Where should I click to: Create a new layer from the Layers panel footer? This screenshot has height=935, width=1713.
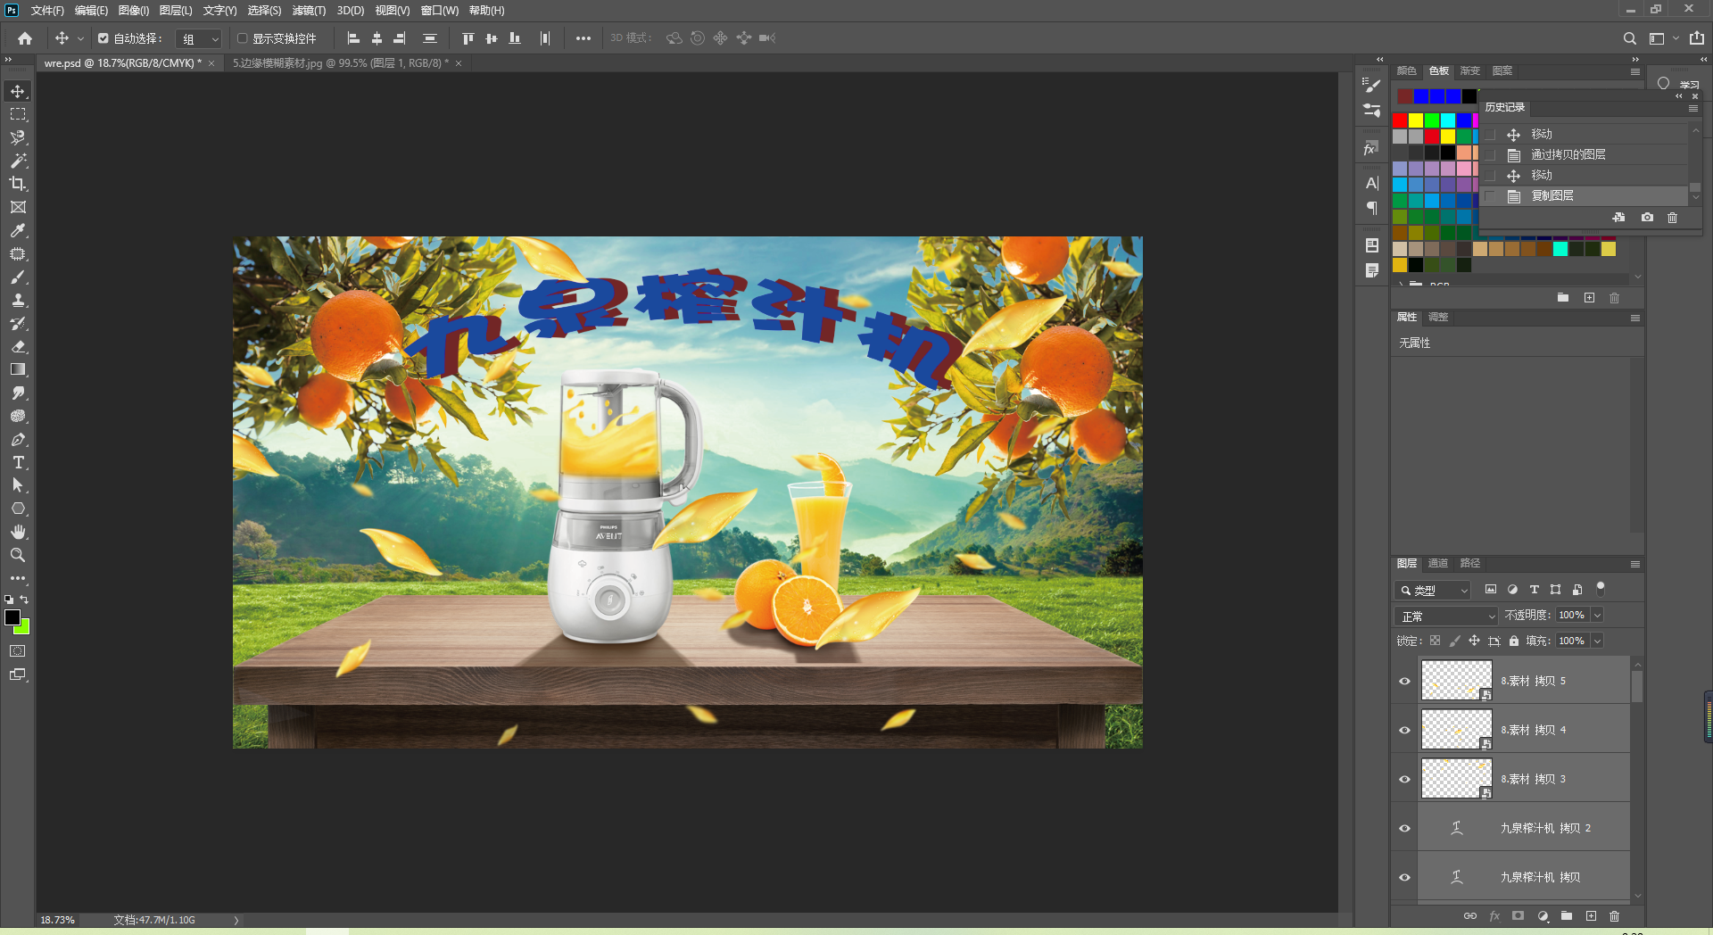(x=1591, y=916)
